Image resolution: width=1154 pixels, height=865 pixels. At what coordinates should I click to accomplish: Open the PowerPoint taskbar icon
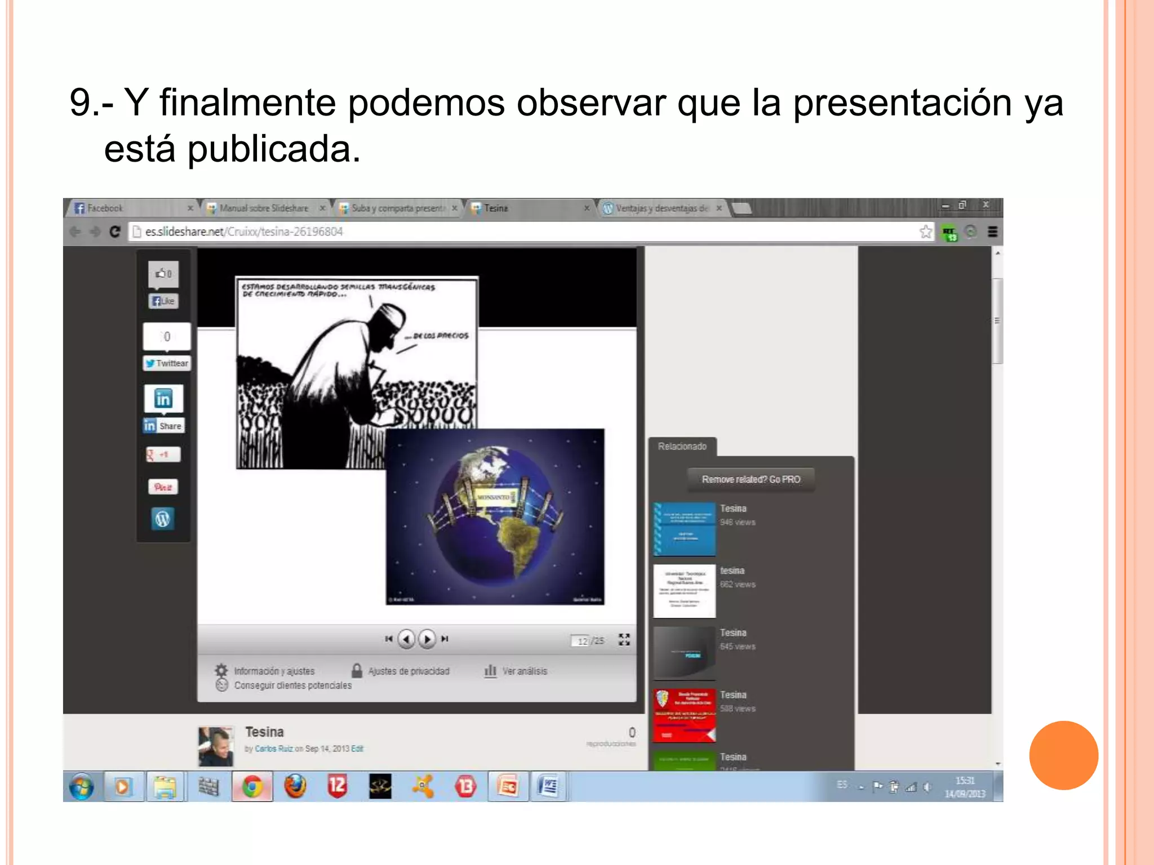point(508,787)
